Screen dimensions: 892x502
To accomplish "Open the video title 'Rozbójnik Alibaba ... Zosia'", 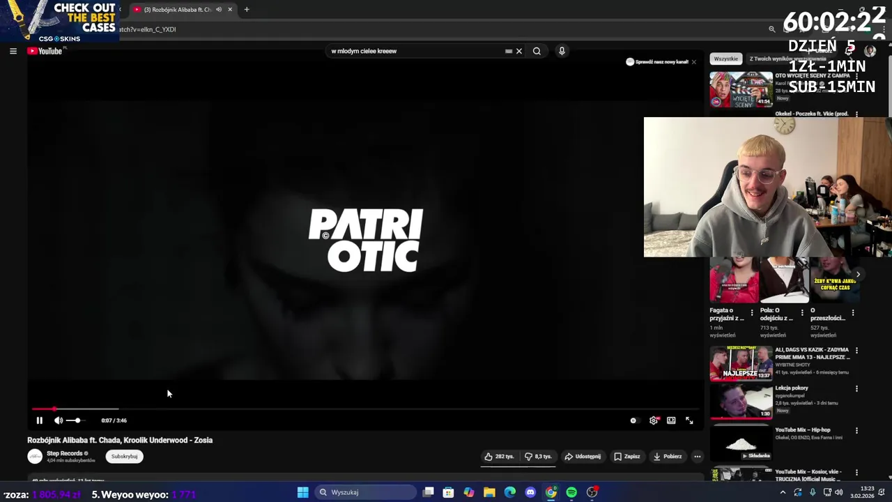I will point(120,440).
